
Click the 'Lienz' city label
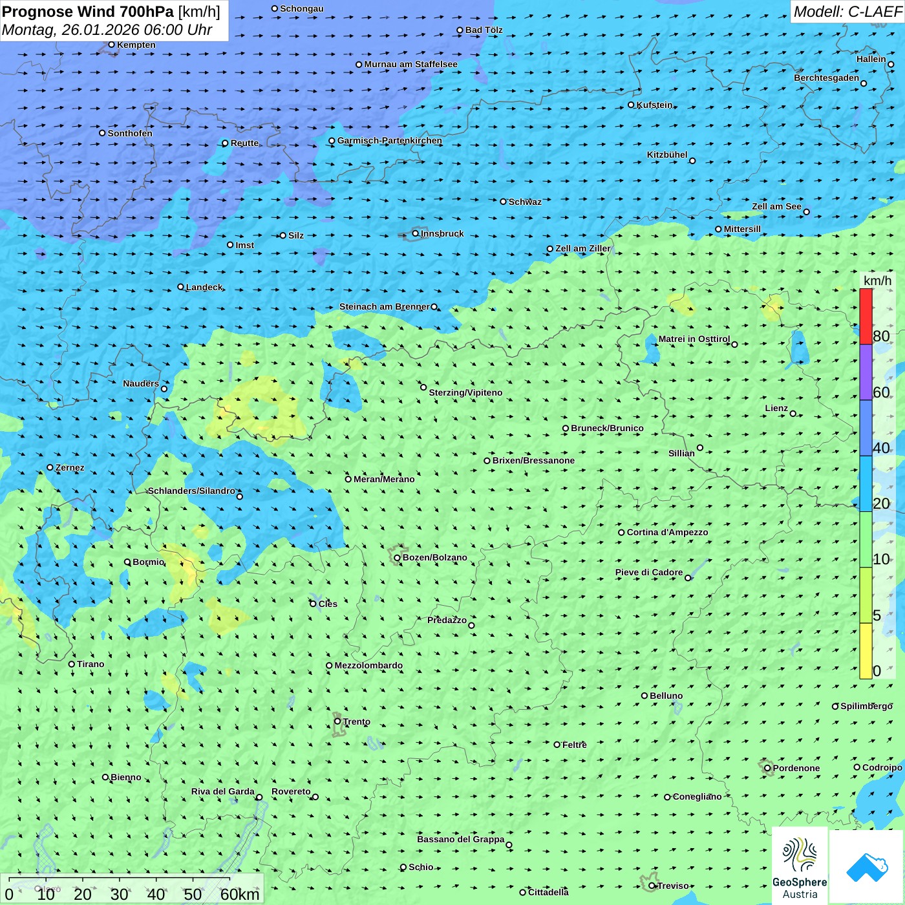tap(776, 408)
